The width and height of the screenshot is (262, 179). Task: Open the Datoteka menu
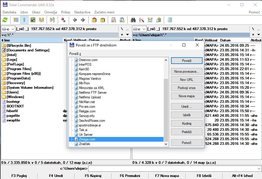[9, 12]
